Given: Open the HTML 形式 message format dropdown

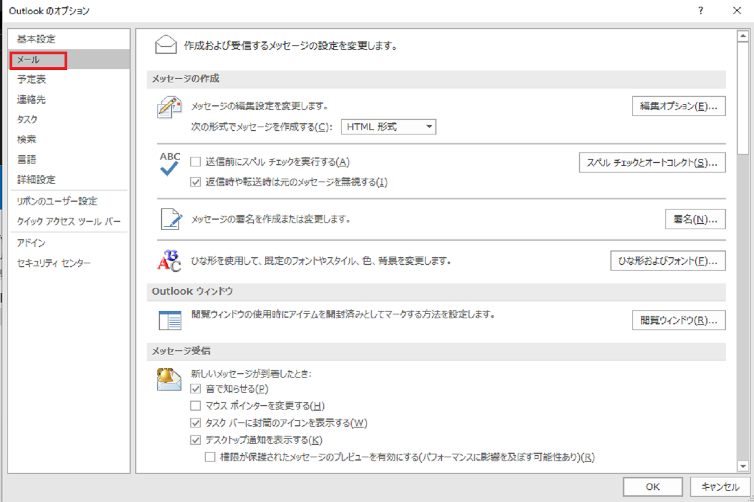Looking at the screenshot, I should pyautogui.click(x=389, y=127).
